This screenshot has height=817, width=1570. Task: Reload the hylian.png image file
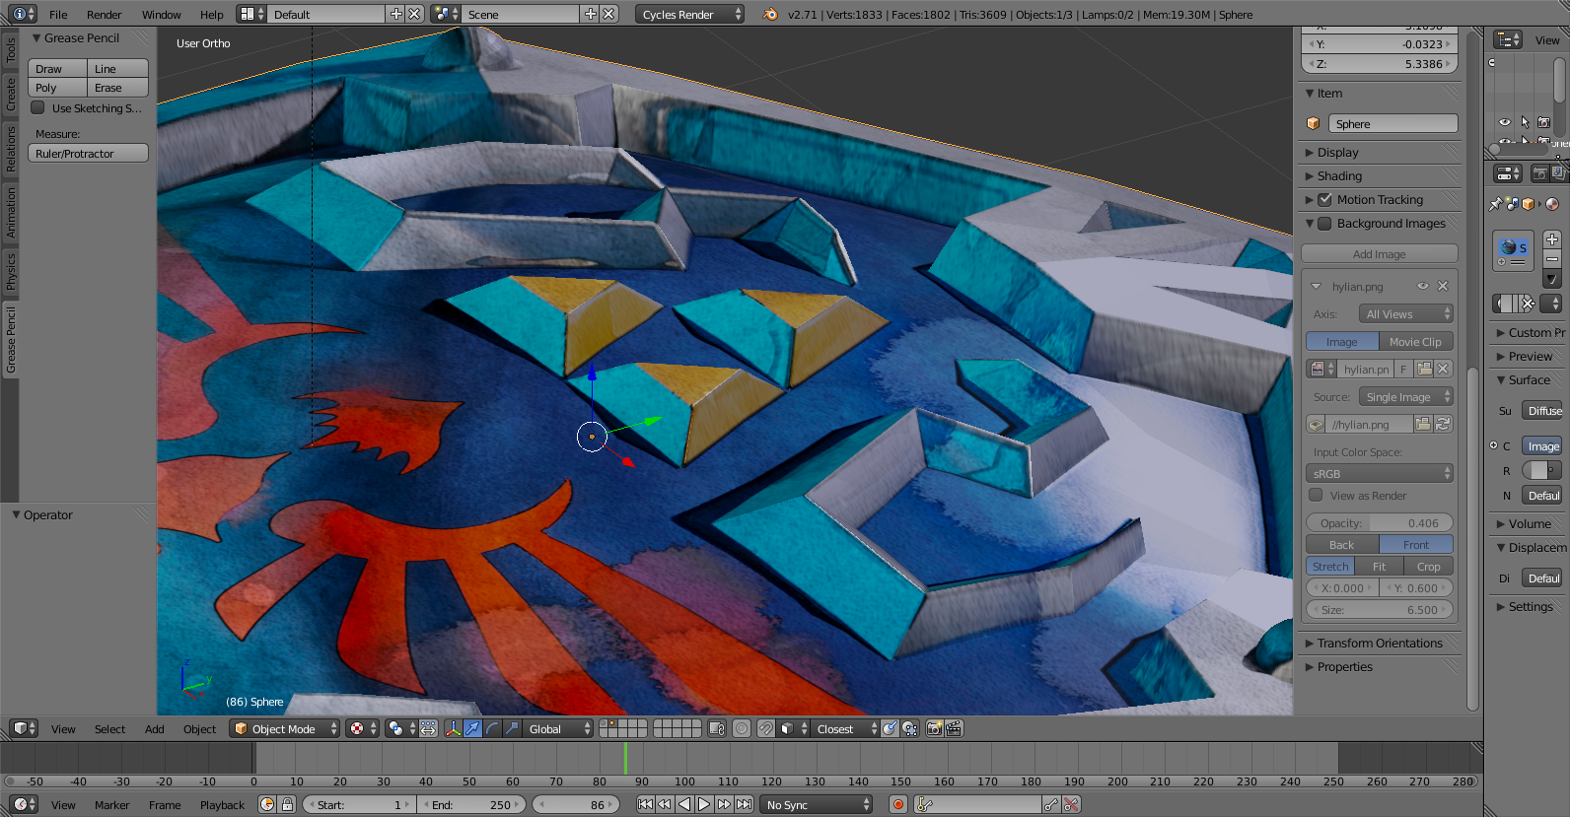point(1443,424)
